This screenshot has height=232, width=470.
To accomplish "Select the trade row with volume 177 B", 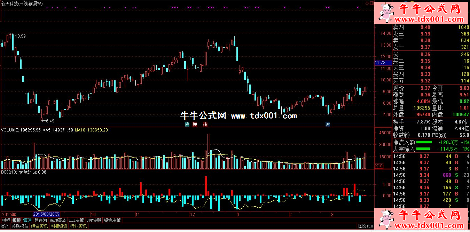I will click(431, 194).
